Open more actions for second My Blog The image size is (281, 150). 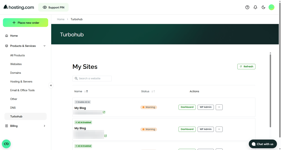(219, 129)
